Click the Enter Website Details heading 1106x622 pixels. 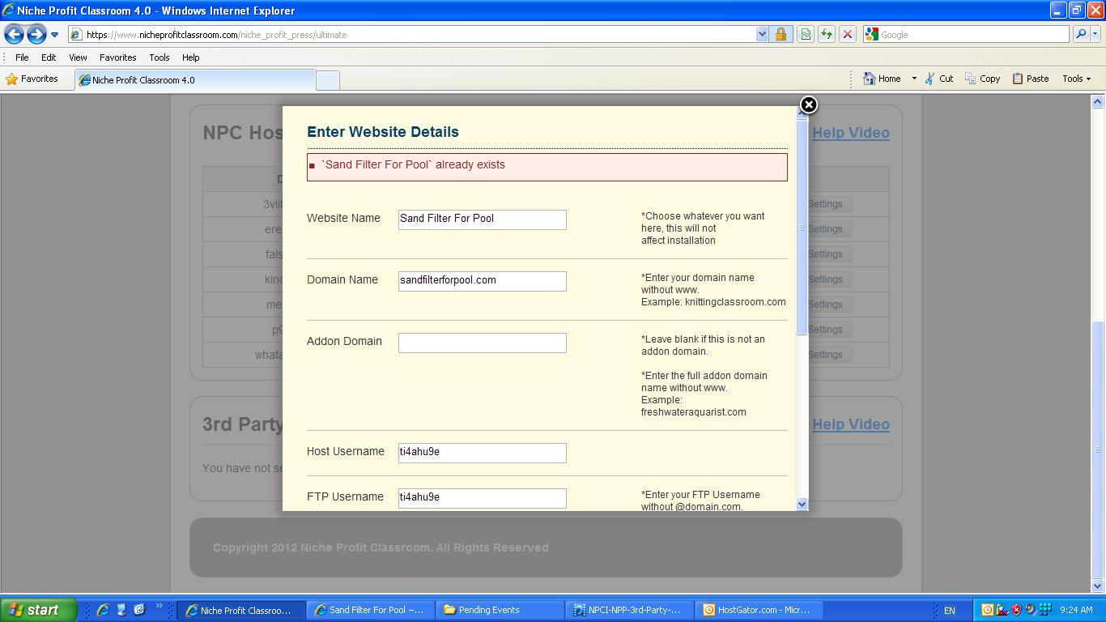tap(383, 132)
